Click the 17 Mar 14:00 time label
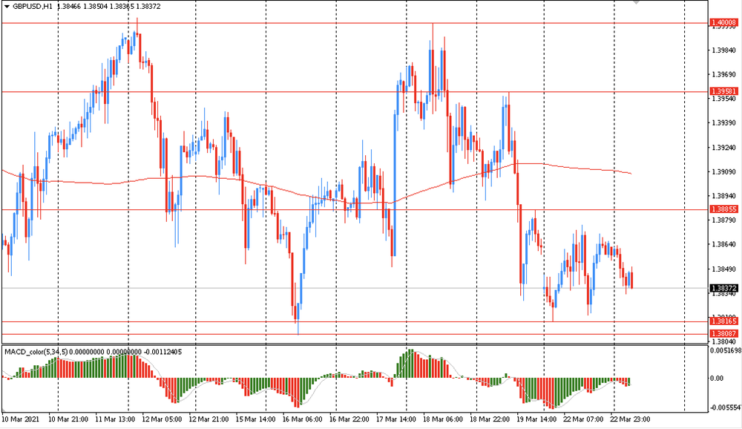The height and width of the screenshot is (429, 742). (x=396, y=419)
